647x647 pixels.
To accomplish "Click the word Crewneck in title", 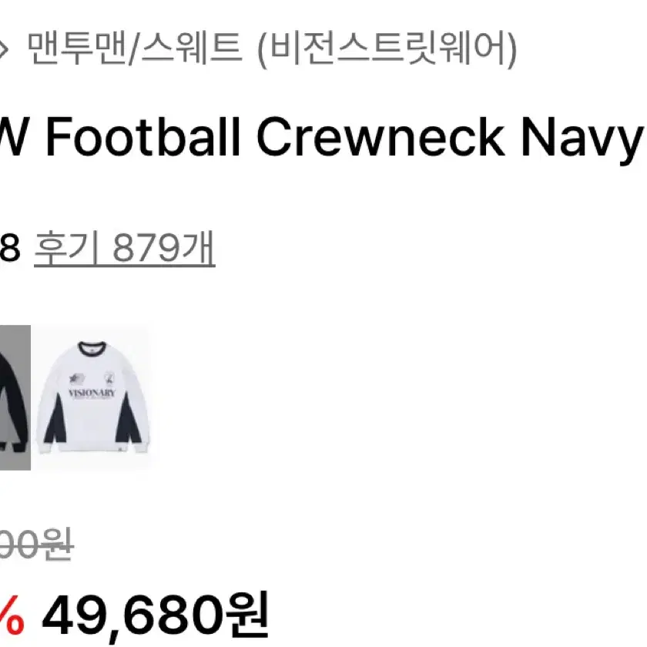I will [380, 137].
